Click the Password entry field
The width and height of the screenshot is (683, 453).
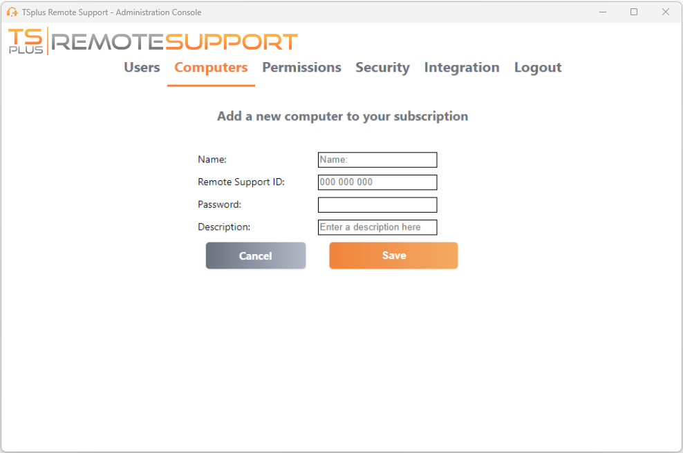pyautogui.click(x=377, y=204)
